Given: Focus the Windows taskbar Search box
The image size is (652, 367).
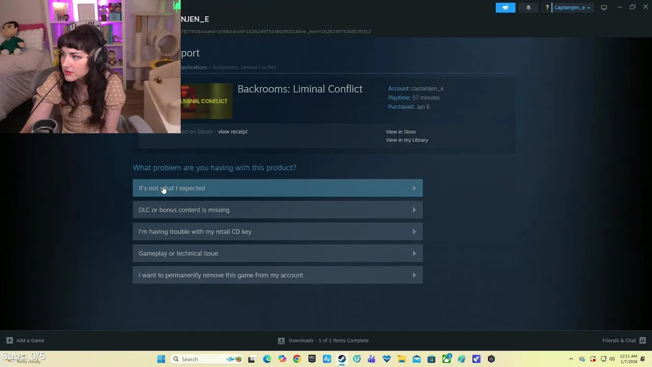Looking at the screenshot, I should pos(207,359).
